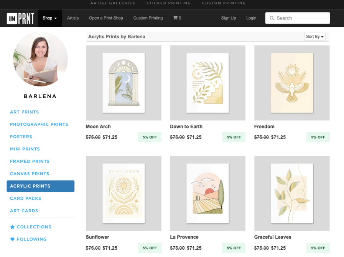This screenshot has width=344, height=257.
Task: Open the shopping cart icon
Action: coord(175,18)
